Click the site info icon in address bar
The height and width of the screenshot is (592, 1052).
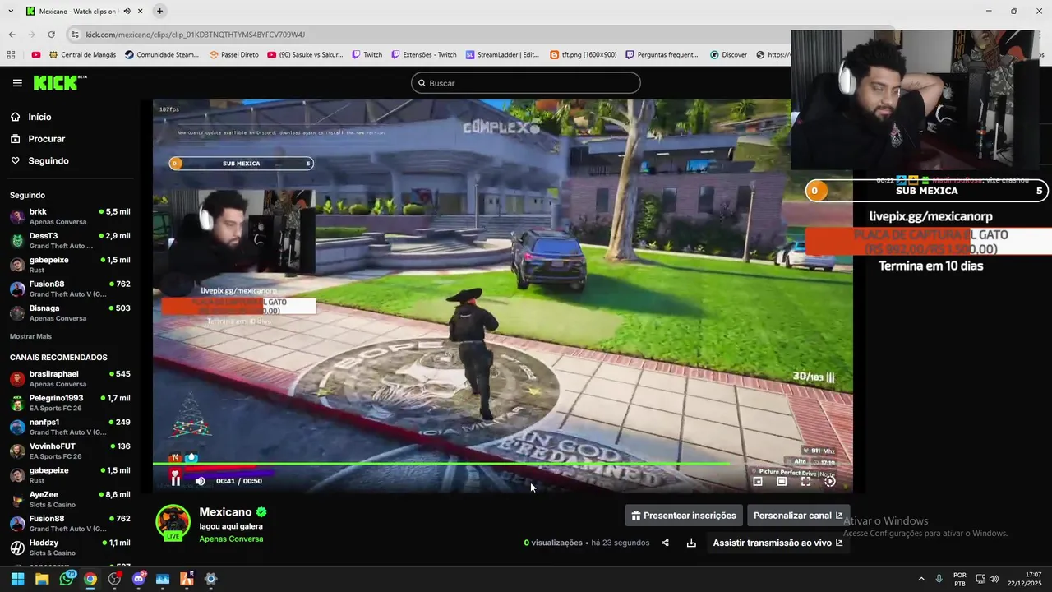[x=75, y=35]
